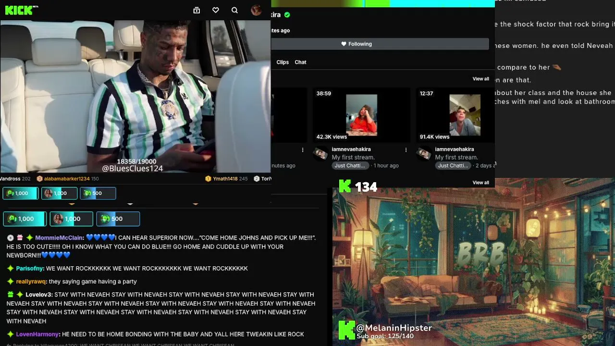Viewport: 615px width, 346px height.
Task: Open options menu left of the 38:59 video's avatar
Action: click(303, 150)
